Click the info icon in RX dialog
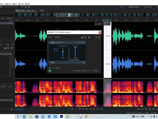 [x=99, y=37]
